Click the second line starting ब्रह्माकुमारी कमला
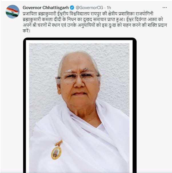Image resolution: width=172 pixels, height=173 pixels. (93, 20)
